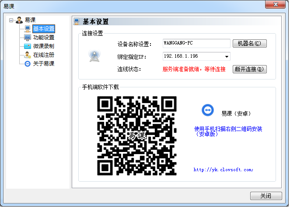The image size is (290, 207).
Task: Click the 基本设置 header computer icon
Action: 77,21
